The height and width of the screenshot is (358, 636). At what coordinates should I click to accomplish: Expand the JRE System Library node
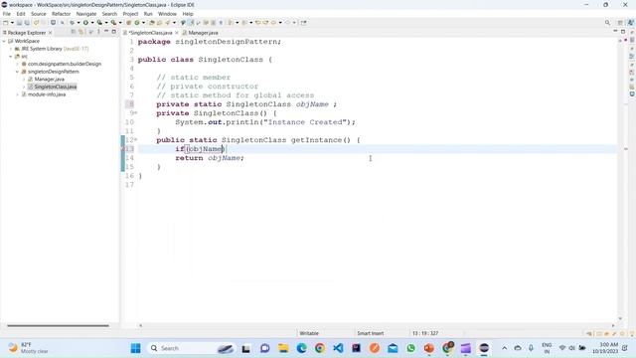pos(11,49)
